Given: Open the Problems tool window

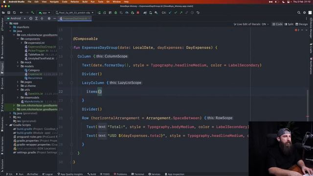Looking at the screenshot, I should tap(120, 174).
